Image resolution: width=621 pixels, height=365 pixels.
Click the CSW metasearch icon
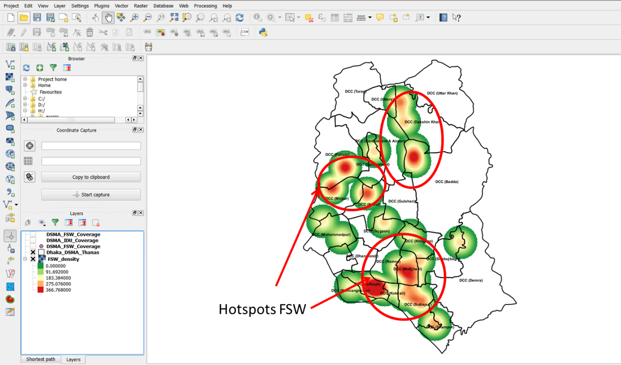coord(245,32)
